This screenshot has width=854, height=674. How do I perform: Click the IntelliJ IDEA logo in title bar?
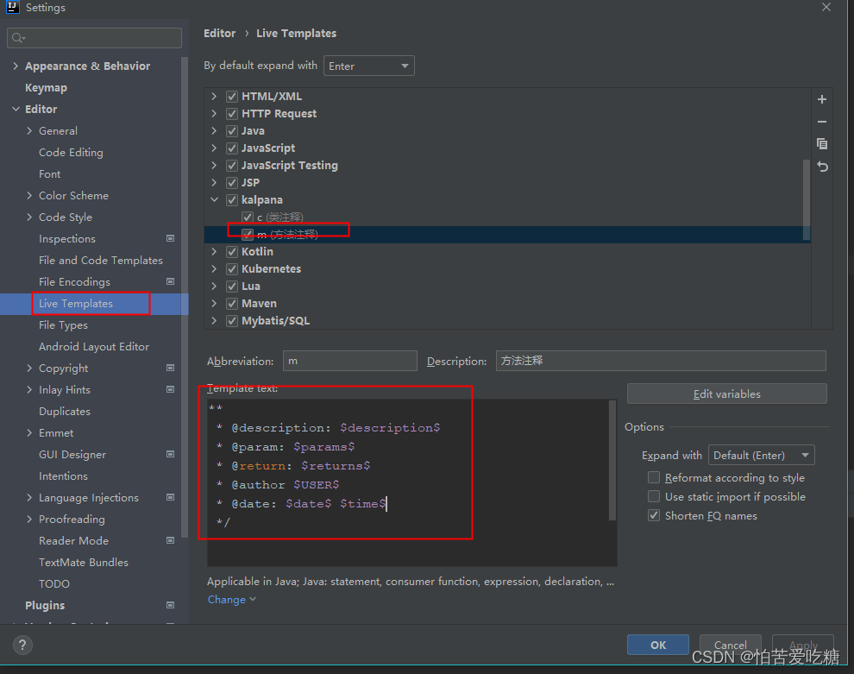point(13,7)
